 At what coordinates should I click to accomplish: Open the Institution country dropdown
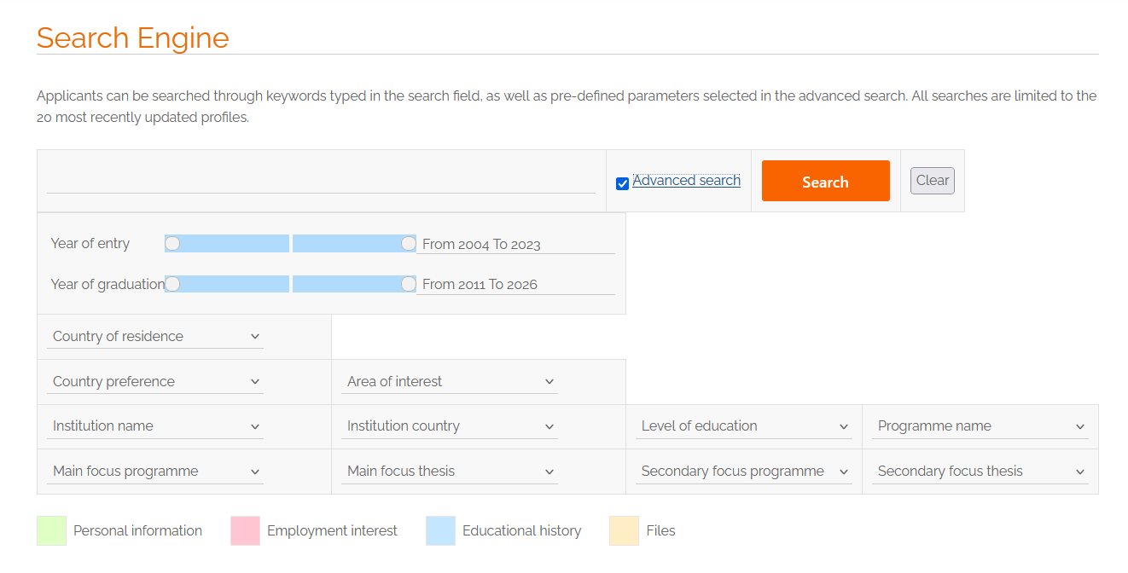[x=450, y=426]
